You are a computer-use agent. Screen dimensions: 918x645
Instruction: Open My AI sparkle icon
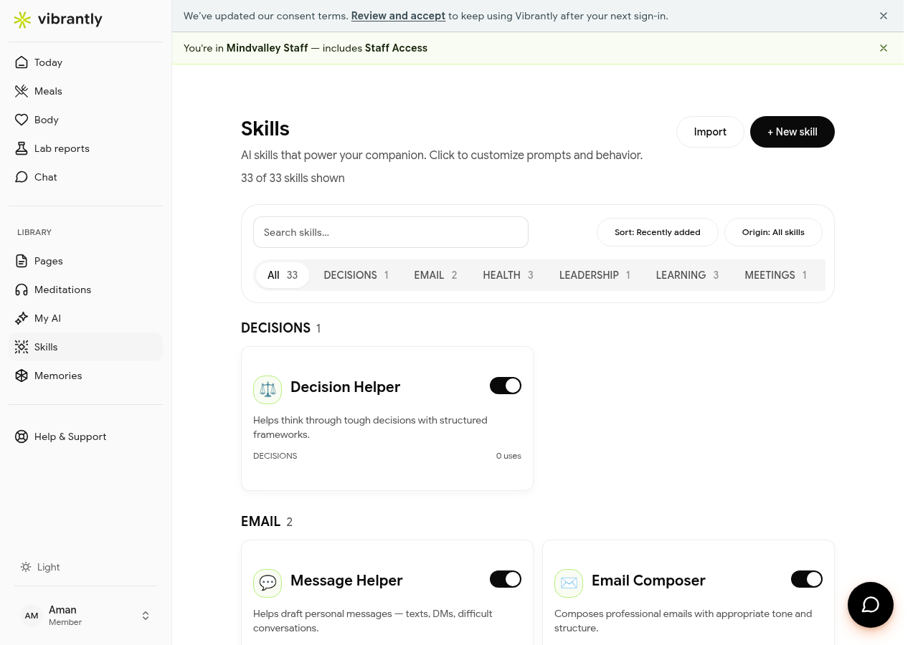pos(22,318)
